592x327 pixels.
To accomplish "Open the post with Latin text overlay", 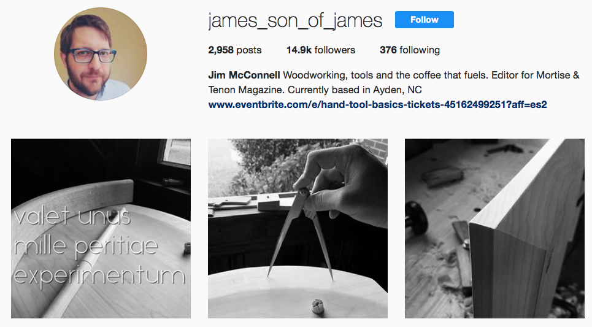I will 101,228.
